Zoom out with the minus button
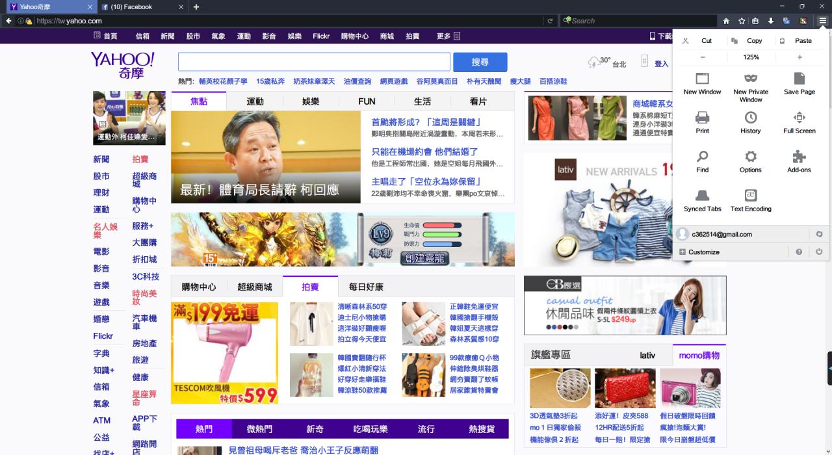The height and width of the screenshot is (455, 832). click(703, 57)
